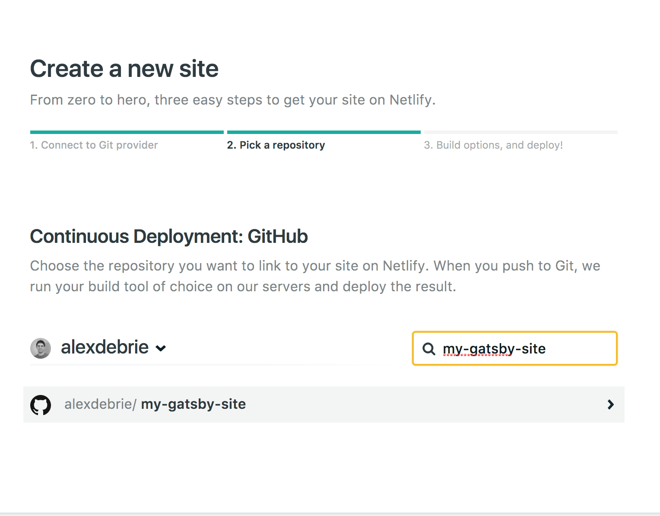Image resolution: width=660 pixels, height=516 pixels.
Task: Expand the alexdebrie account dropdown arrow
Action: [x=161, y=348]
